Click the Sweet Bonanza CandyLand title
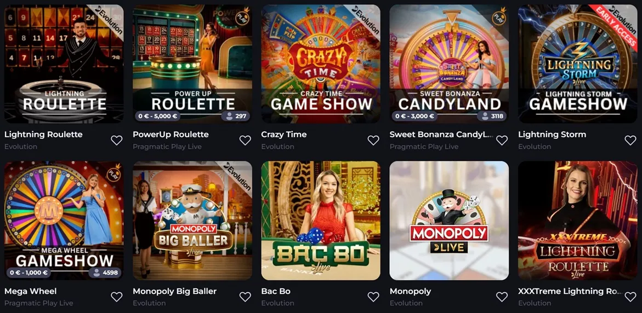This screenshot has width=642, height=313. (x=441, y=135)
